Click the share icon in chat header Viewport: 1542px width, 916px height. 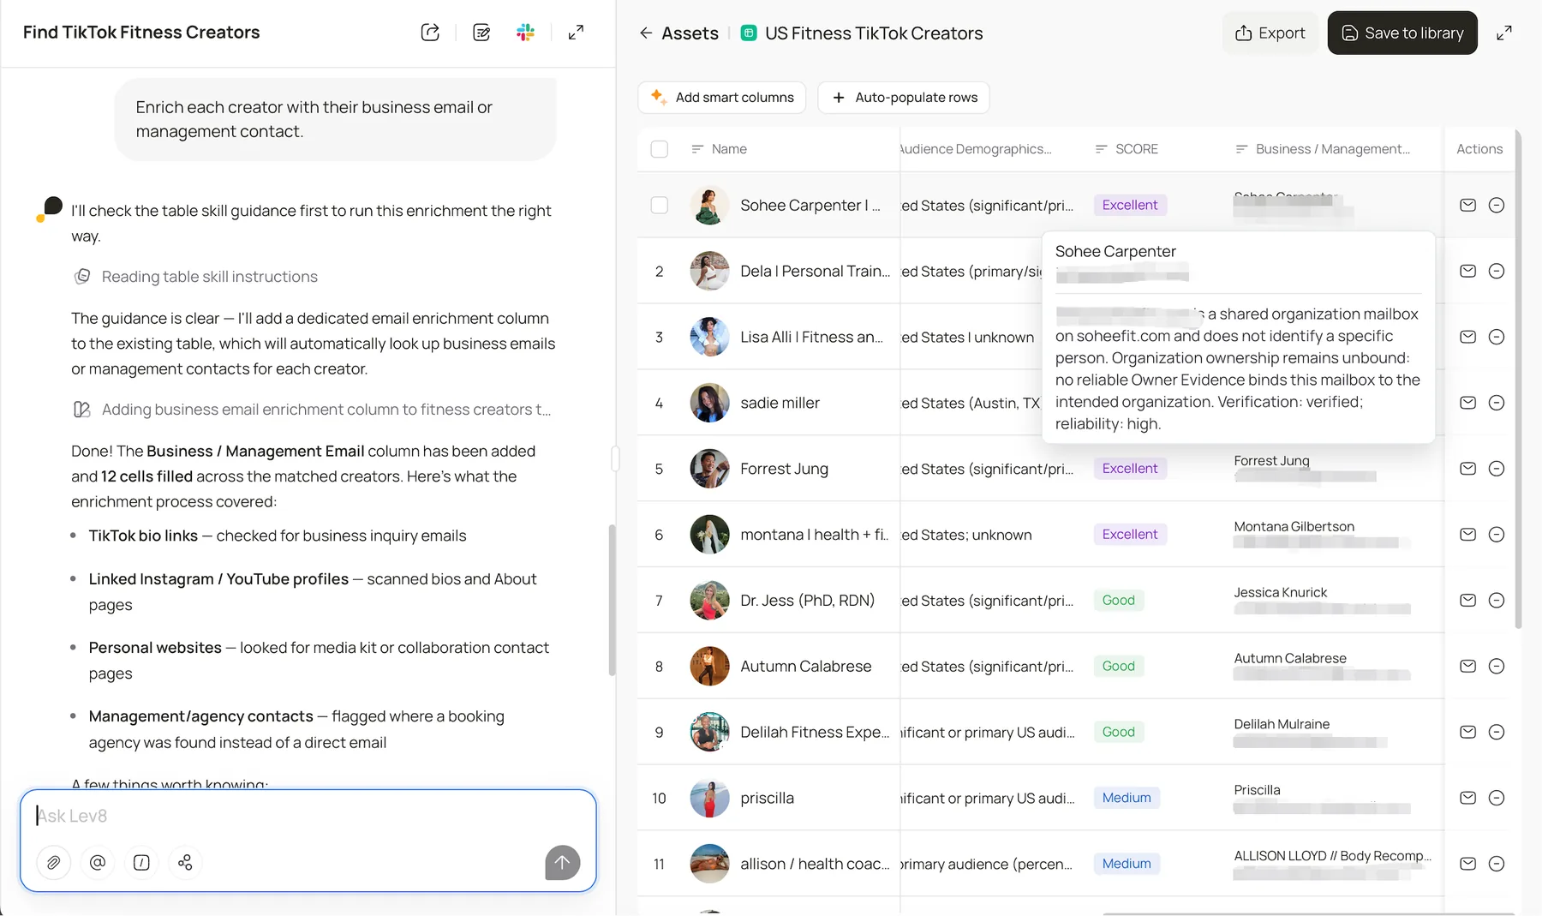point(430,33)
